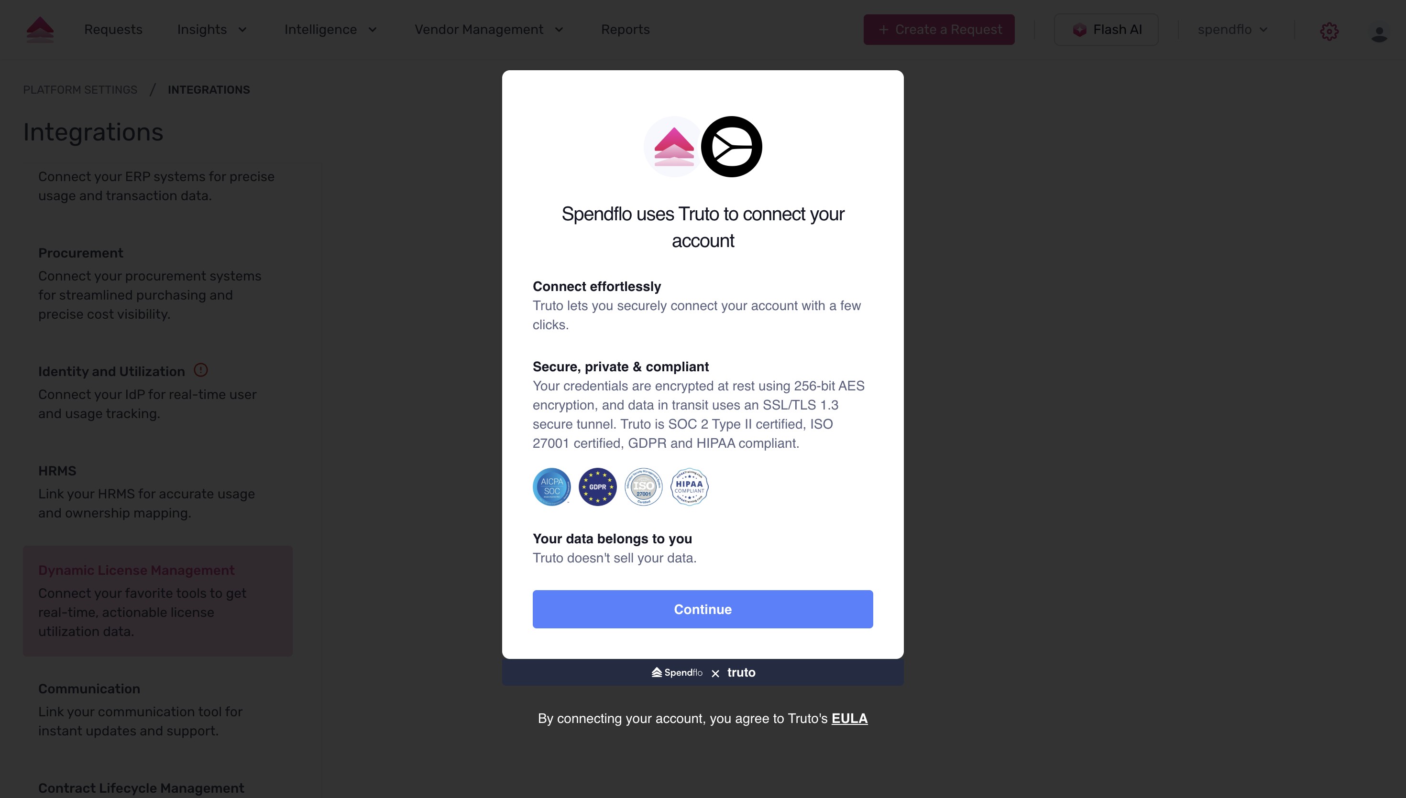Click the HIPAA Compliant badge

pyautogui.click(x=689, y=486)
